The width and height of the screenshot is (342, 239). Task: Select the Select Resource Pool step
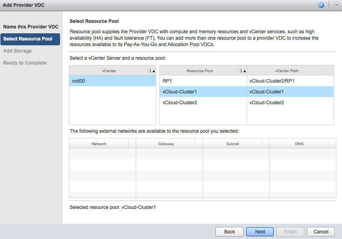pos(28,39)
